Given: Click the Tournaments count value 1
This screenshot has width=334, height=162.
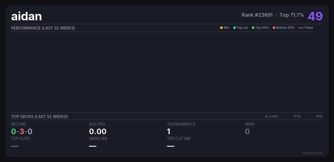Looking at the screenshot, I should click(169, 131).
